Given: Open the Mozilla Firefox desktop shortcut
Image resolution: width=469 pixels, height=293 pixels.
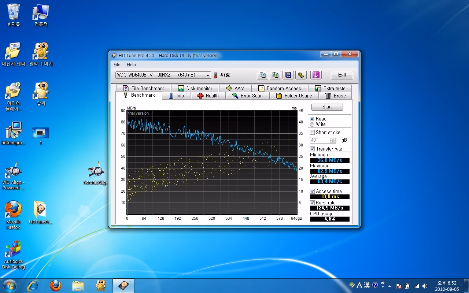Looking at the screenshot, I should [14, 215].
